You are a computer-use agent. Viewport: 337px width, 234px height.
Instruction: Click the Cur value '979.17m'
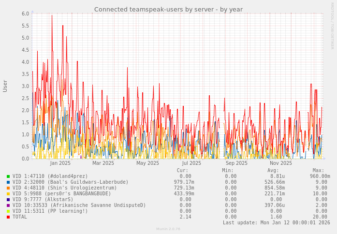184,182
